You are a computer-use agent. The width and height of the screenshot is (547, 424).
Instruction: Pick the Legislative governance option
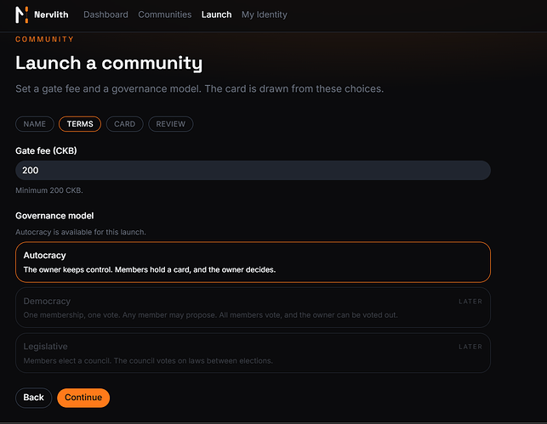[x=253, y=353]
